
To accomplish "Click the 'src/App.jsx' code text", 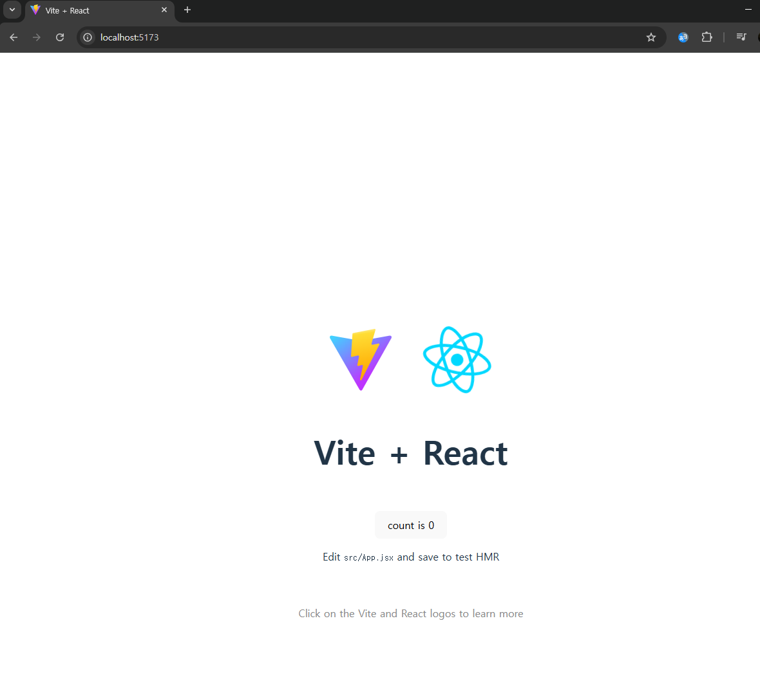I will [369, 557].
